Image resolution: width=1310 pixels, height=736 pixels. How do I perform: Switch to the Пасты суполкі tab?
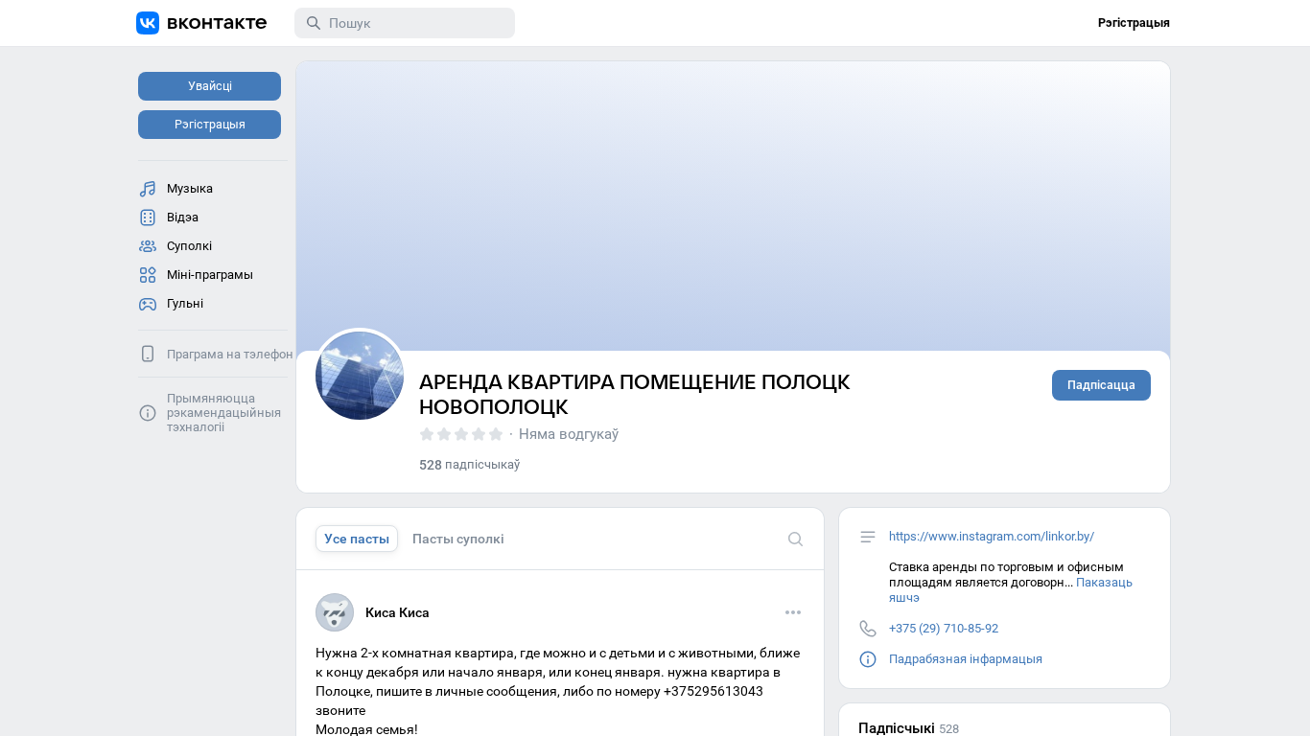(x=457, y=539)
